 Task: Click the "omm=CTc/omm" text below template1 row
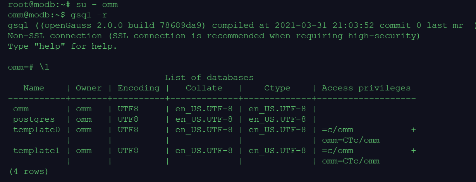[351, 161]
